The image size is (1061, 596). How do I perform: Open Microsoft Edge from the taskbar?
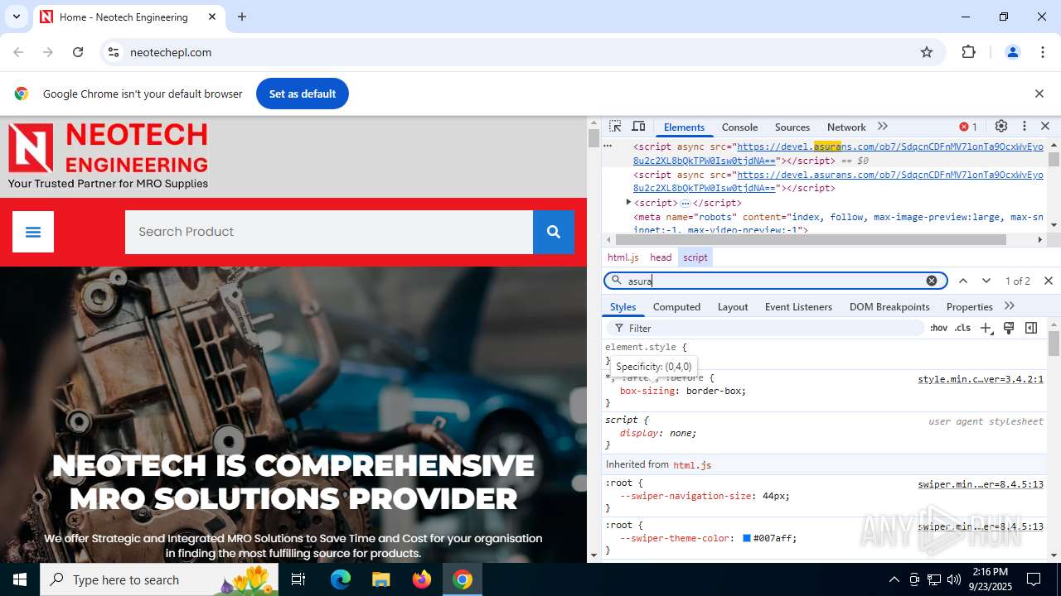click(341, 579)
